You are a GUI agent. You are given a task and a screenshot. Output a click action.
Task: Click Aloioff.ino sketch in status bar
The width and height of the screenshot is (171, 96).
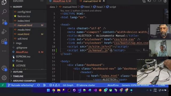click(x=113, y=85)
